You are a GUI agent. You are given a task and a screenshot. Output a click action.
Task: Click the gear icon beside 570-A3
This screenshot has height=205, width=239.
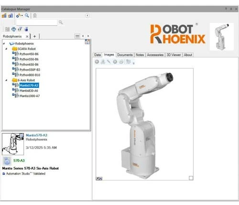(7, 161)
